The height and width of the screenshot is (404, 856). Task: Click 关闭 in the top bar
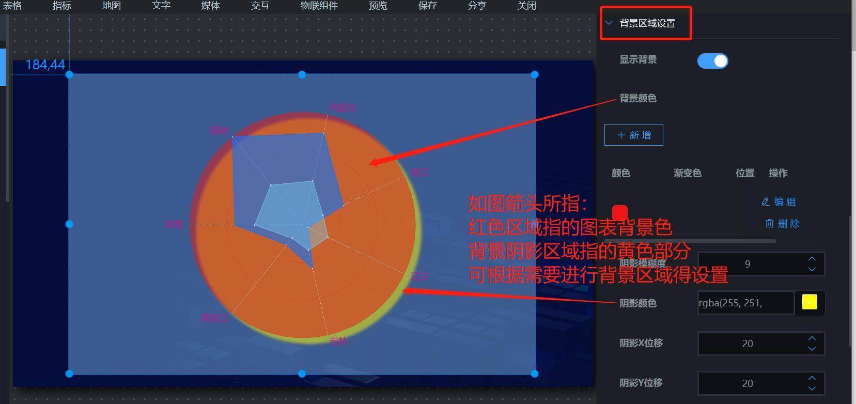(x=527, y=6)
